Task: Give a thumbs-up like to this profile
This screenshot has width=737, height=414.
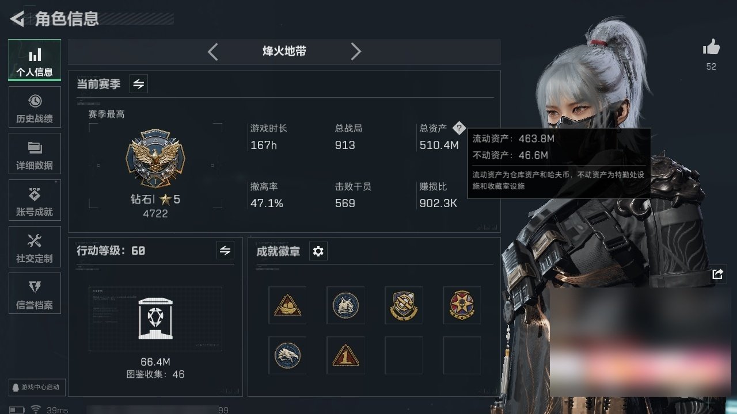Action: 711,48
